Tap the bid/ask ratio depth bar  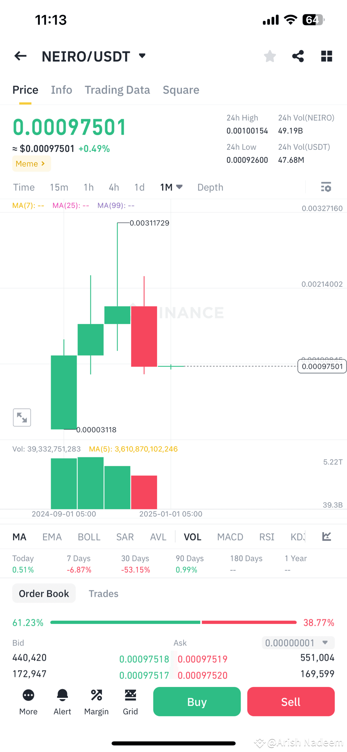click(173, 622)
